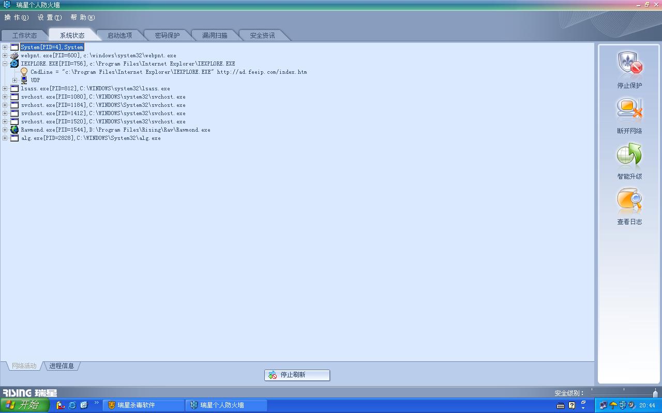Click the 停止刷新 button's refresh icon
Image resolution: width=662 pixels, height=413 pixels.
pyautogui.click(x=273, y=375)
